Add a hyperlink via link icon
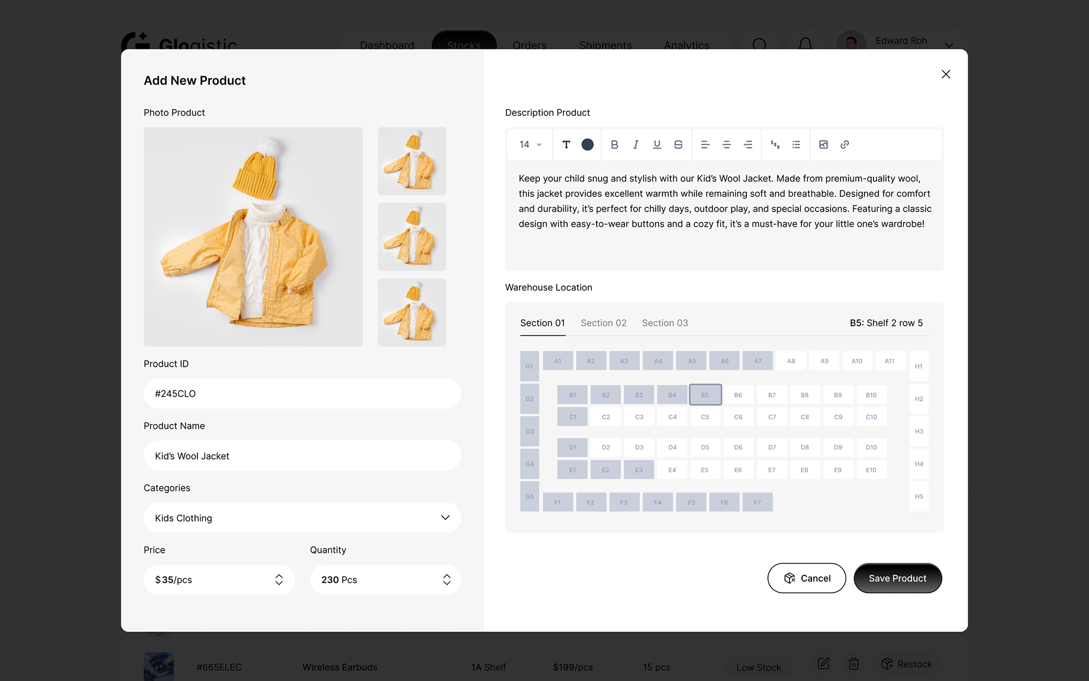The height and width of the screenshot is (681, 1089). pos(845,145)
